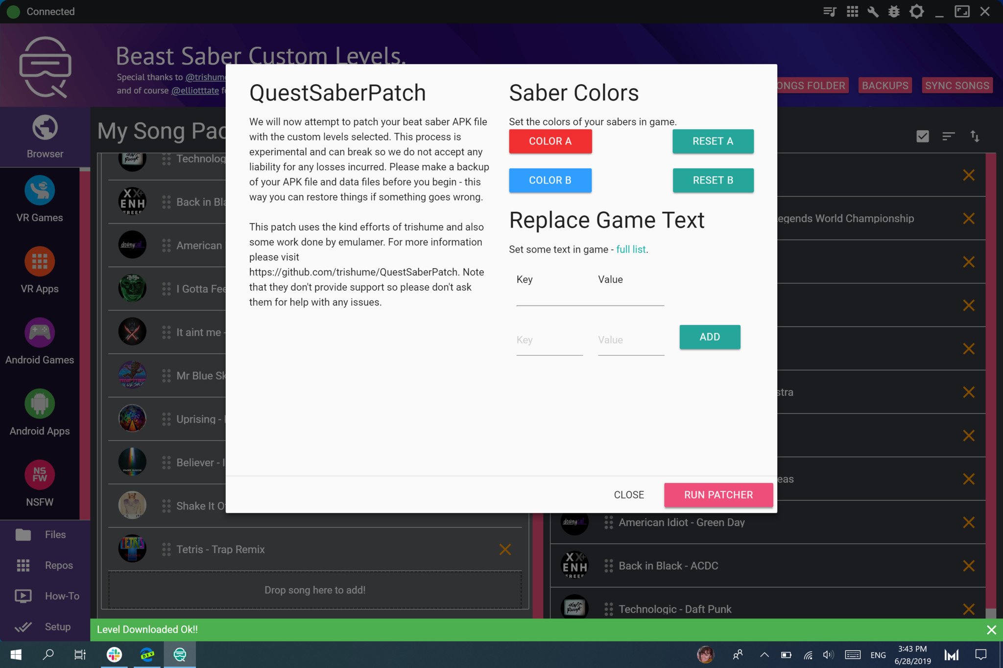Open the sort list icon
This screenshot has height=668, width=1003.
[x=948, y=136]
